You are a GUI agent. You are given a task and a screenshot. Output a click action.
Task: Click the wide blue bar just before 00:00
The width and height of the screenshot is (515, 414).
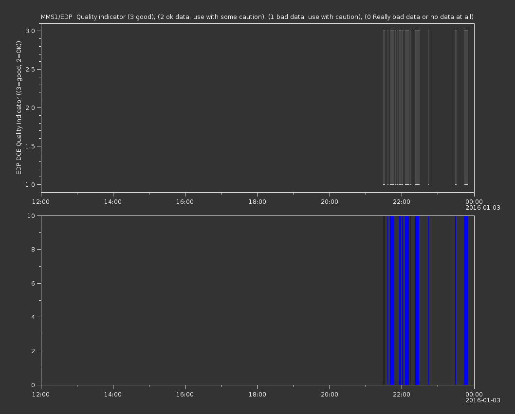tap(466, 300)
